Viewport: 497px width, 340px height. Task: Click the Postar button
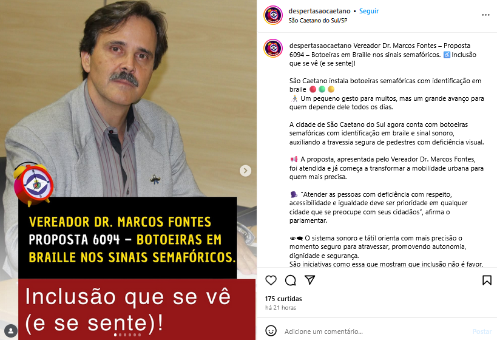(x=482, y=331)
